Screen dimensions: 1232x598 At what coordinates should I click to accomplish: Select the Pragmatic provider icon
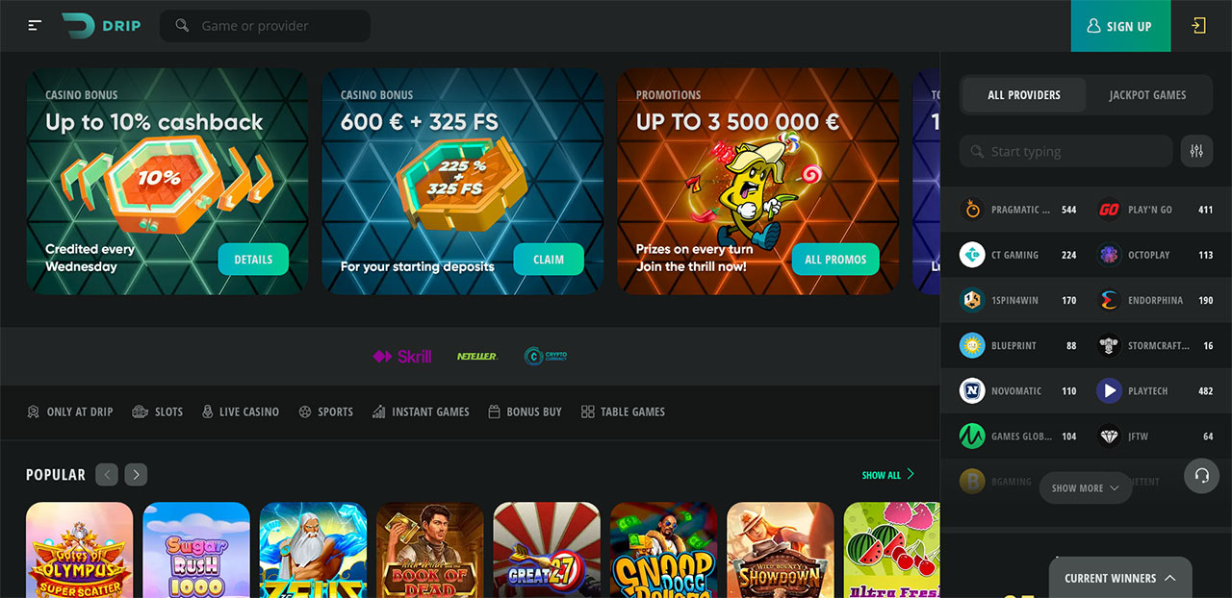[x=972, y=210]
